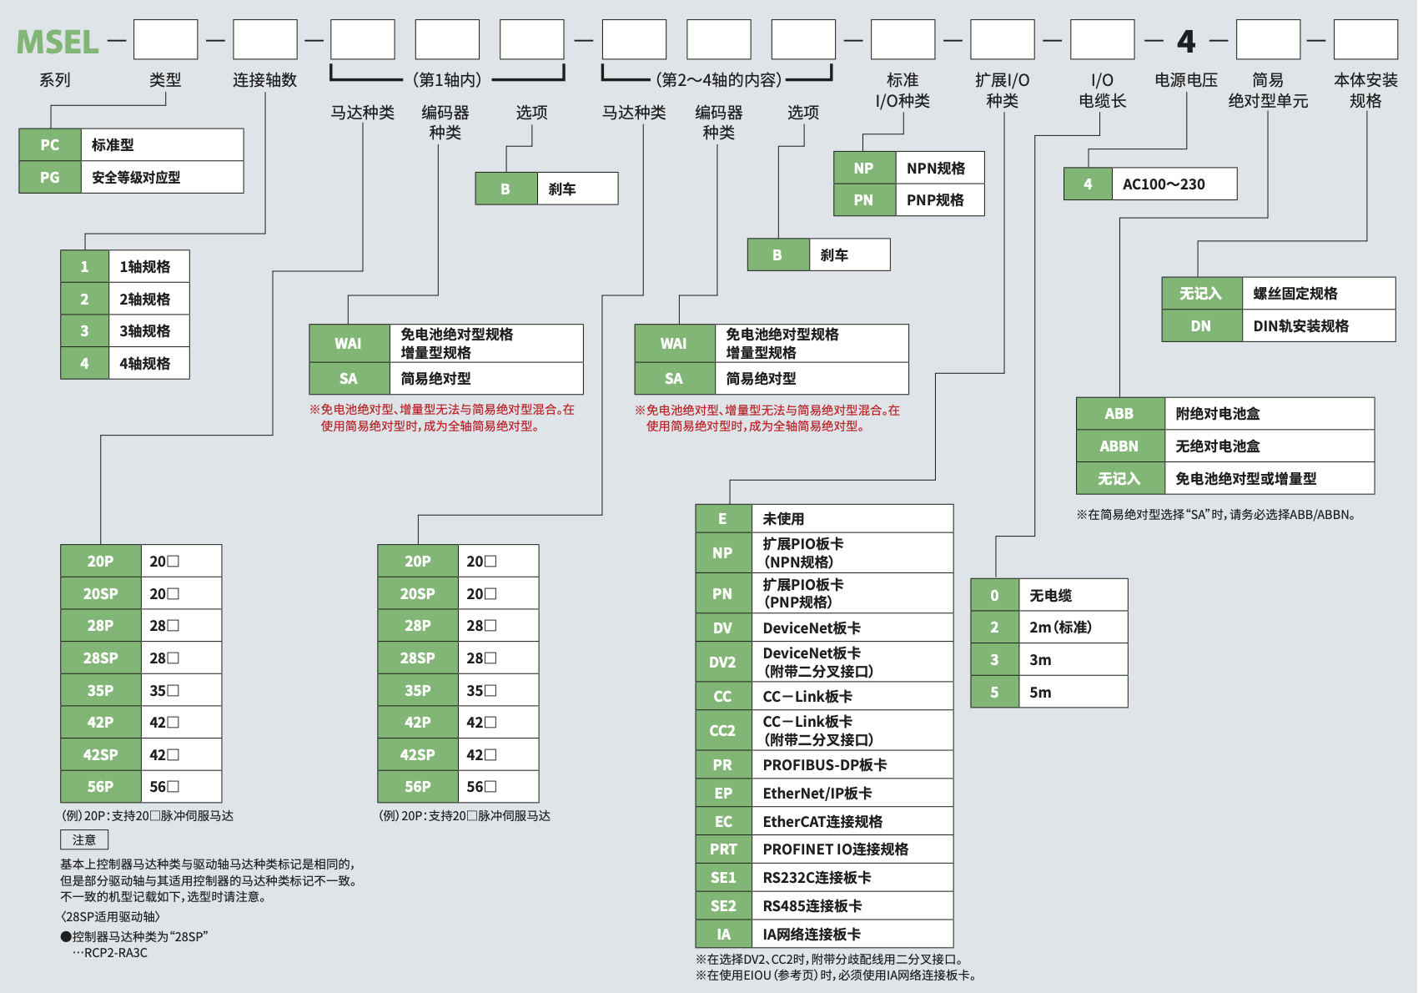The height and width of the screenshot is (993, 1418).
Task: Select the green ABBN code cell
Action: point(1119,446)
